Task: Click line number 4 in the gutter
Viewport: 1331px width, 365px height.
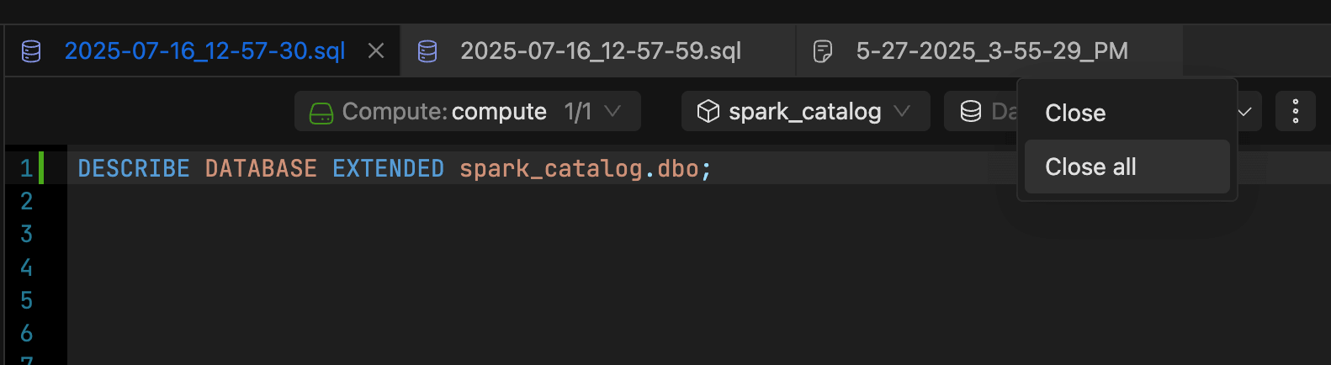Action: point(26,267)
